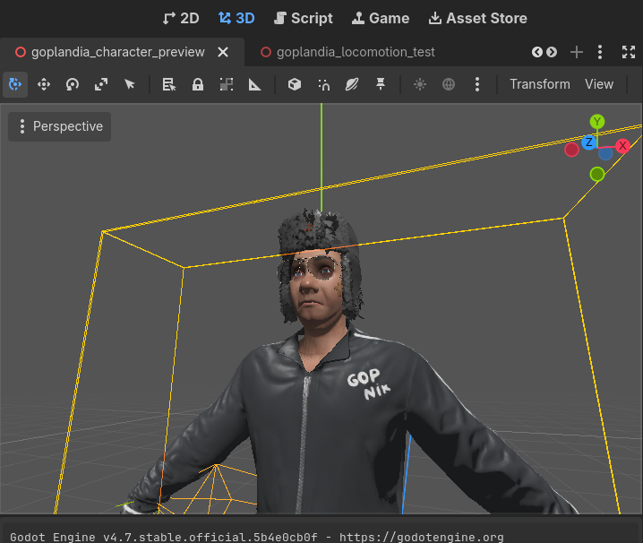643x543 pixels.
Task: Go to the next scene tab arrow
Action: (x=552, y=52)
